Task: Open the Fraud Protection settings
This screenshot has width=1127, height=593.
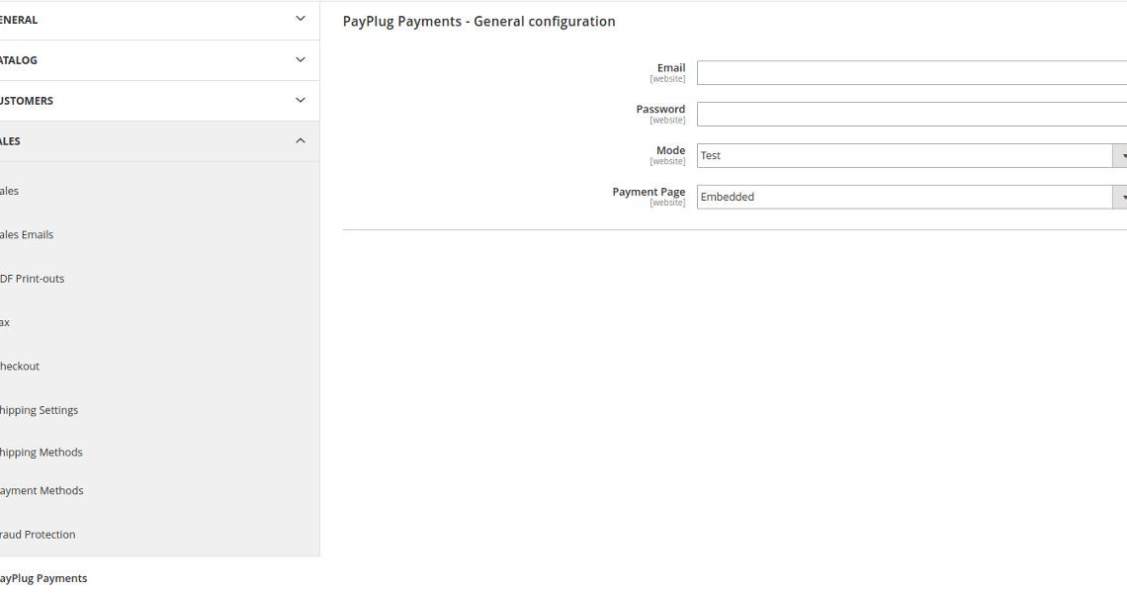Action: coord(38,534)
